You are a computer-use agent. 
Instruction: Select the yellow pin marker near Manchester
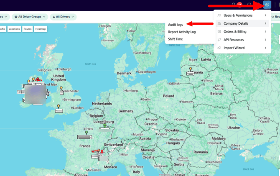(61, 88)
